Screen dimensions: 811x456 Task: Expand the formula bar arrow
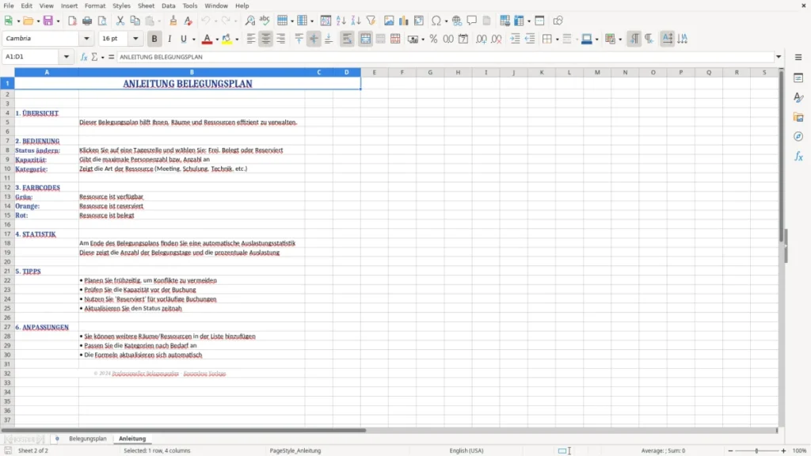(x=779, y=57)
